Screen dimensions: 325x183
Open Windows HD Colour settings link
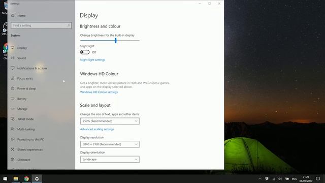(x=99, y=92)
